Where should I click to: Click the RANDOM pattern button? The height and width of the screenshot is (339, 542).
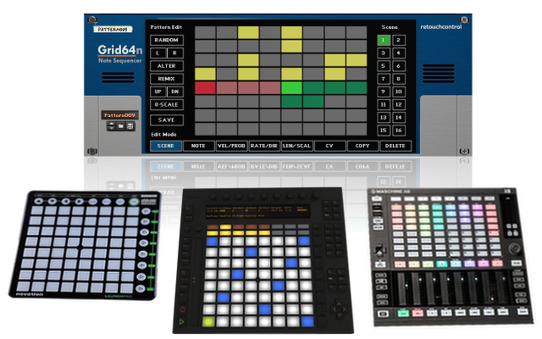click(167, 40)
